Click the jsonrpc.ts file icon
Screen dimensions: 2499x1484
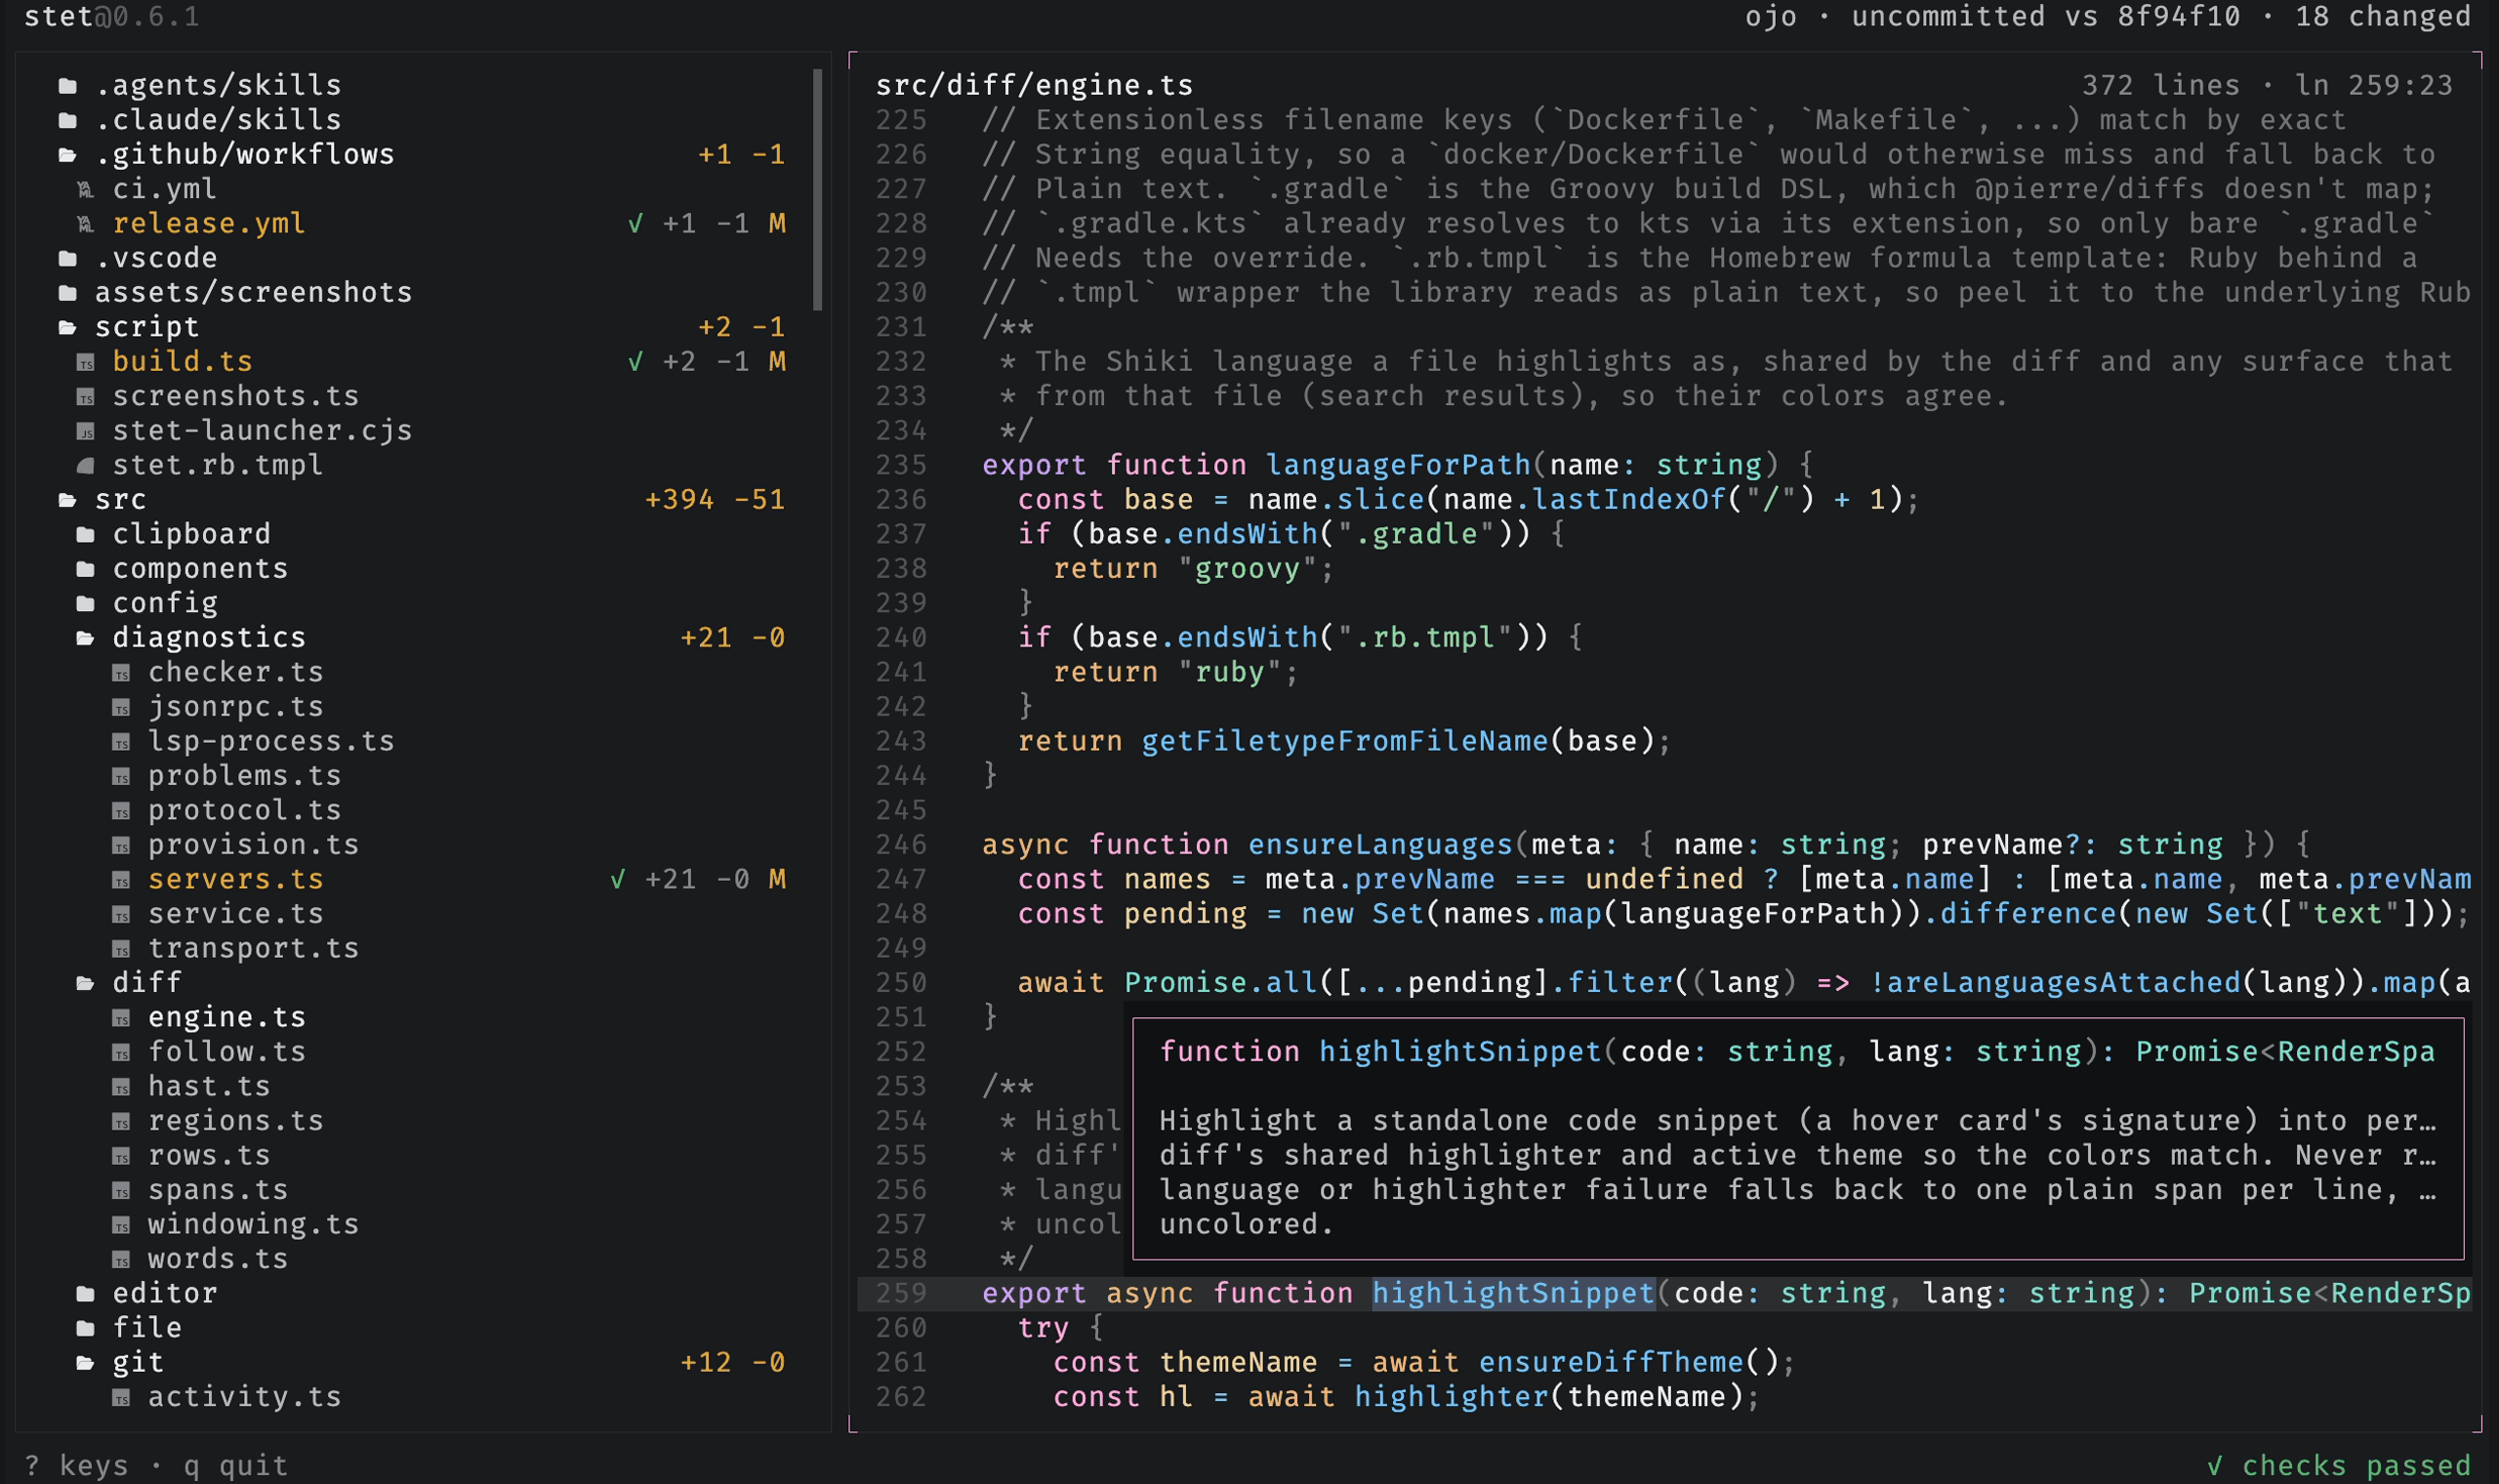pyautogui.click(x=121, y=707)
